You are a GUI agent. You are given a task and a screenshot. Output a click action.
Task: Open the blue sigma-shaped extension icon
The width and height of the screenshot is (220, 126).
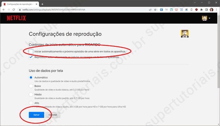click(181, 10)
